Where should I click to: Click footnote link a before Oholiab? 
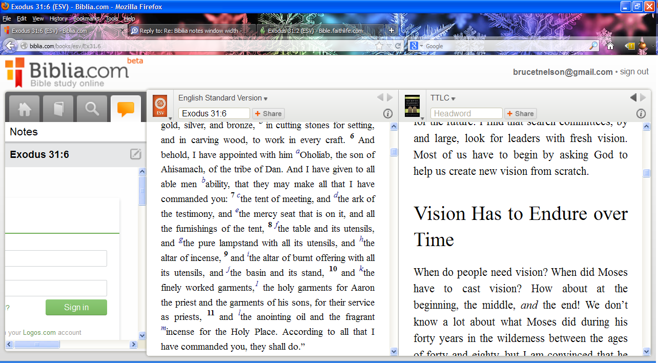(298, 152)
